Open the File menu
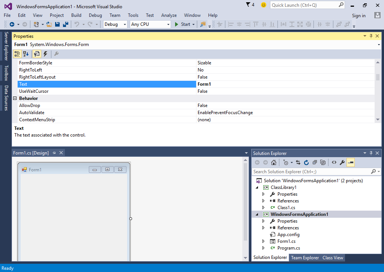The height and width of the screenshot is (272, 384). pos(7,15)
